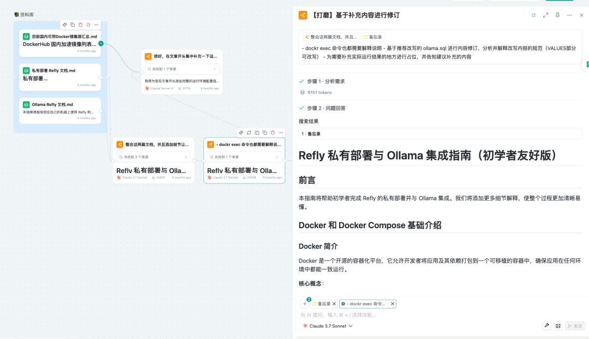Click the Docker 和 Docker Compose 基础介绍 heading
Image resolution: width=589 pixels, height=339 pixels.
click(370, 225)
